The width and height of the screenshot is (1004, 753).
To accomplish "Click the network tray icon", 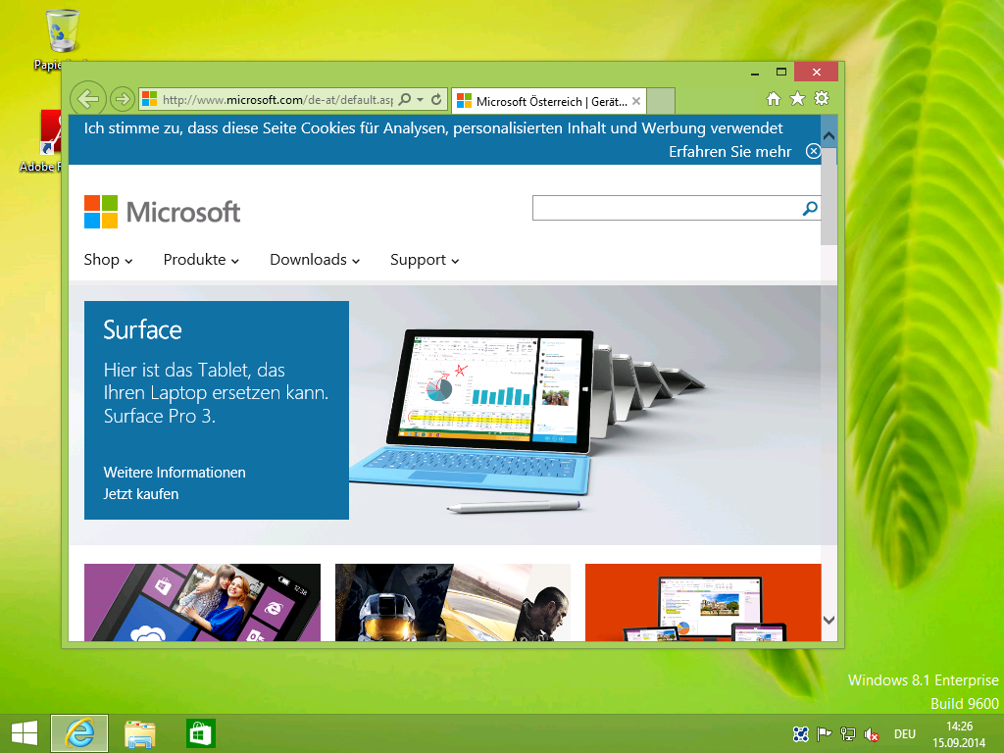I will tap(848, 733).
